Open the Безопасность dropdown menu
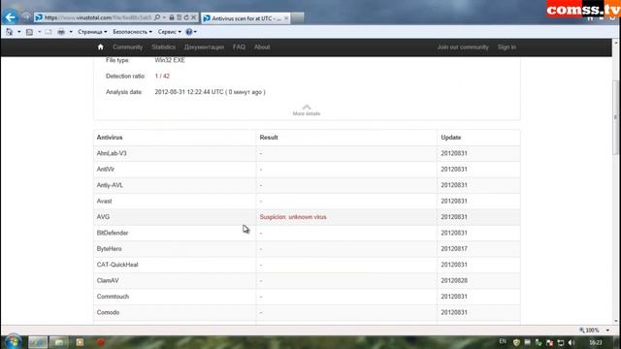The image size is (621, 349). click(132, 32)
